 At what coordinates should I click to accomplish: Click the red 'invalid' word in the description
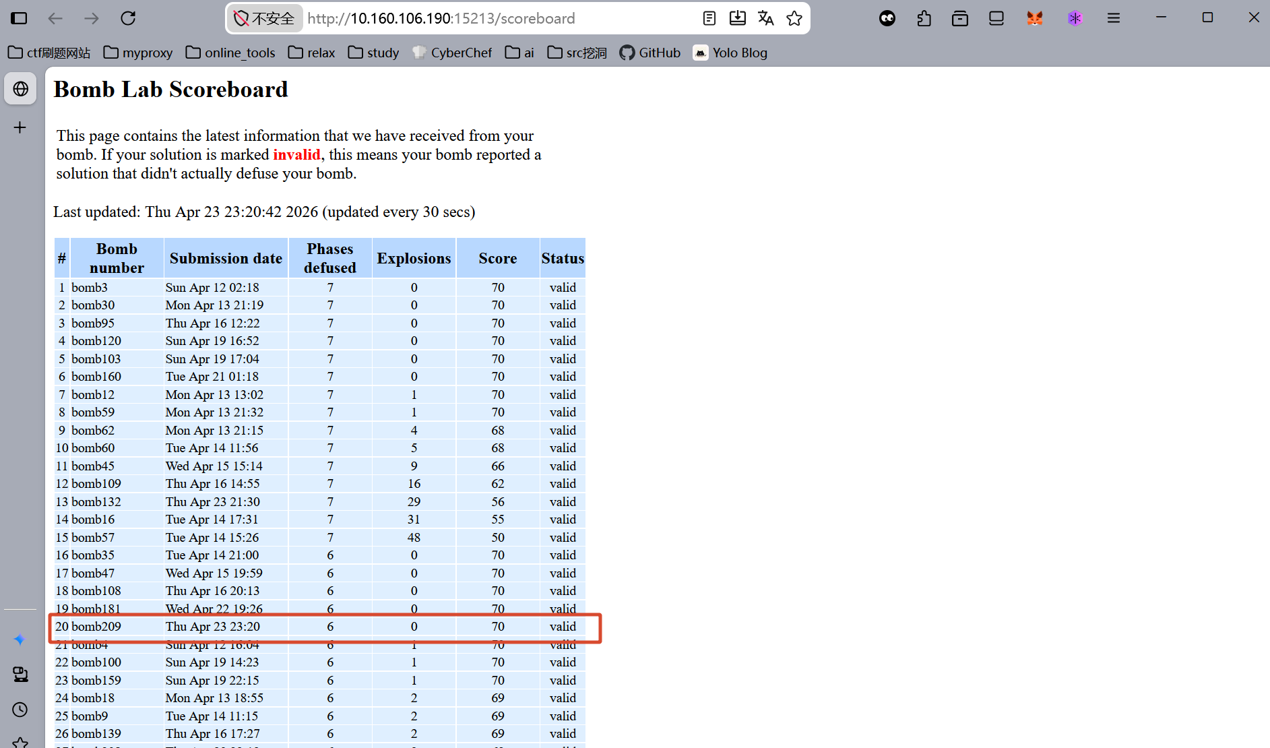(296, 154)
